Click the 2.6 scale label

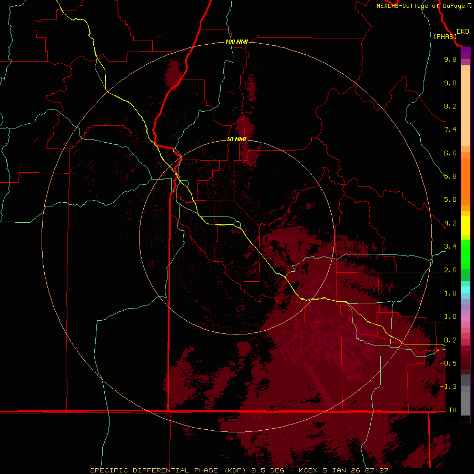pyautogui.click(x=450, y=270)
